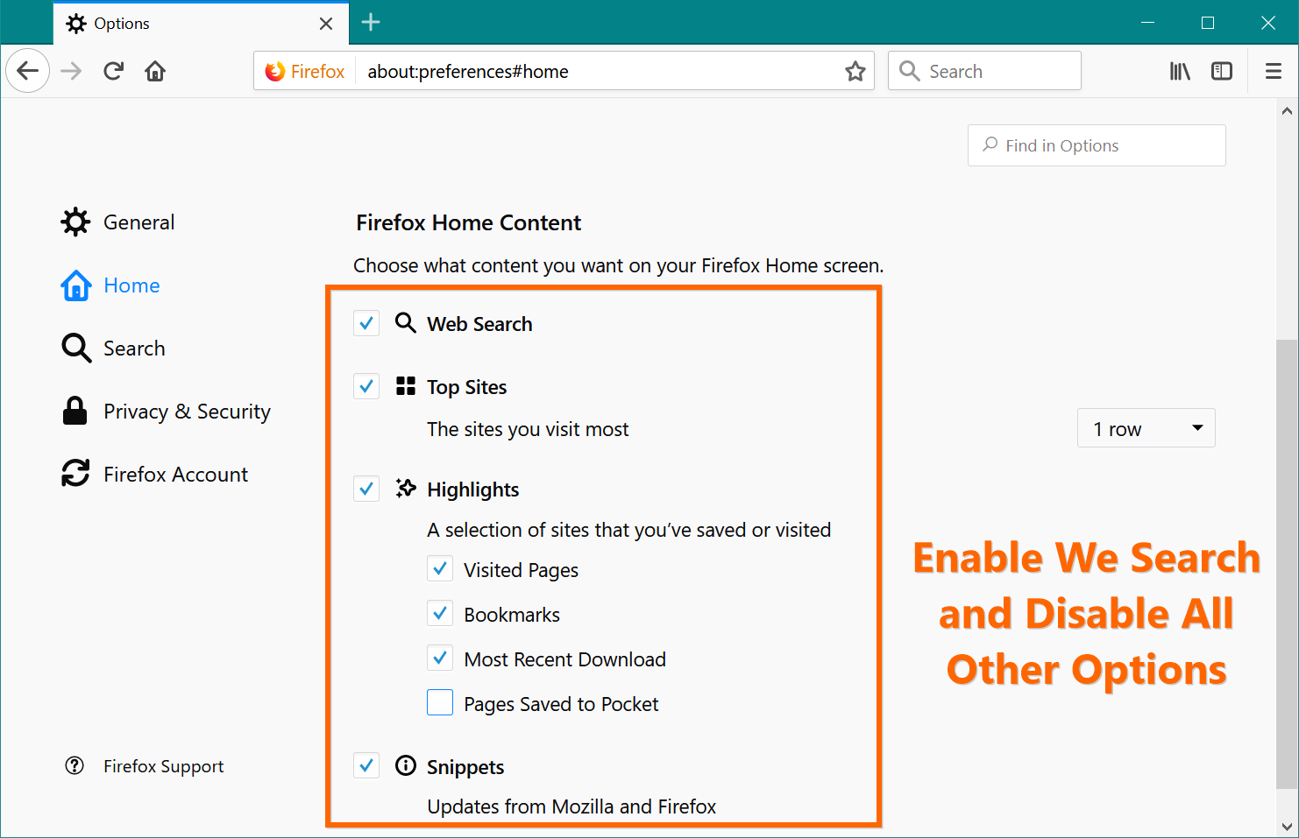Enable Pages Saved to Pocket
1299x838 pixels.
440,702
